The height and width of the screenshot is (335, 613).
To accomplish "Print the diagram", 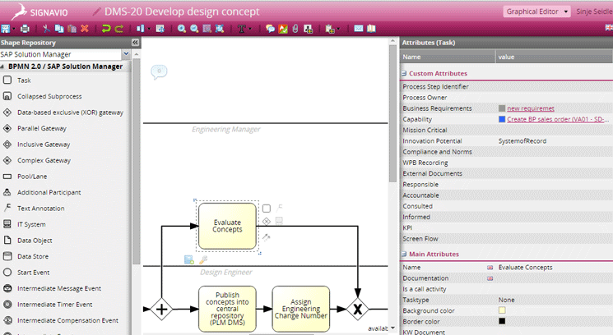I will (25, 29).
